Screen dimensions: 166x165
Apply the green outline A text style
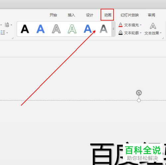72,29
